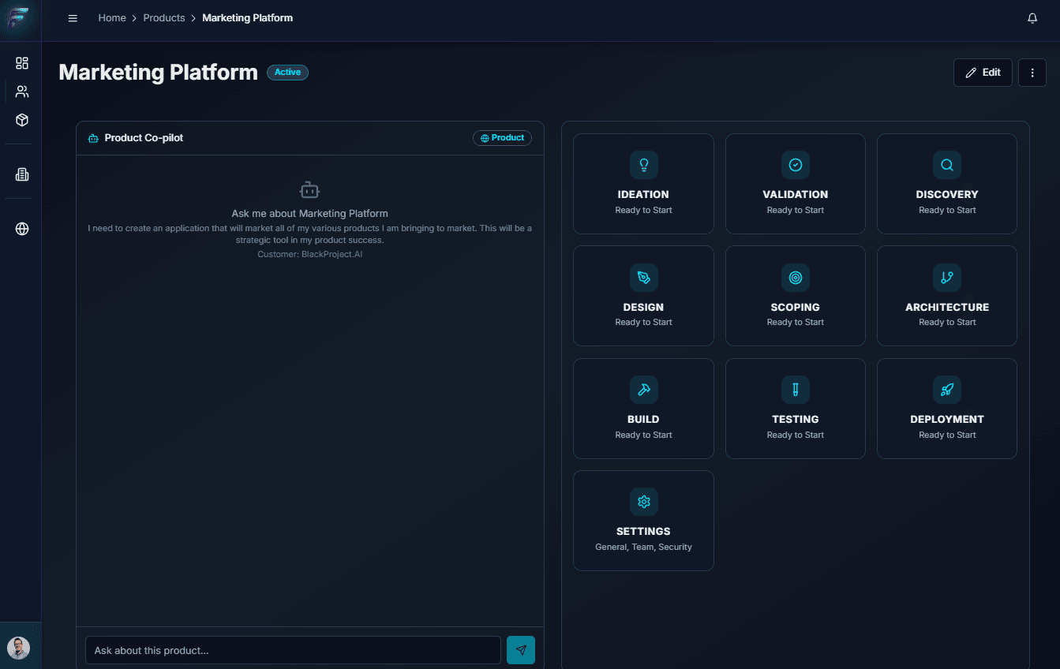Go to Products breadcrumb link
1060x669 pixels.
[164, 18]
